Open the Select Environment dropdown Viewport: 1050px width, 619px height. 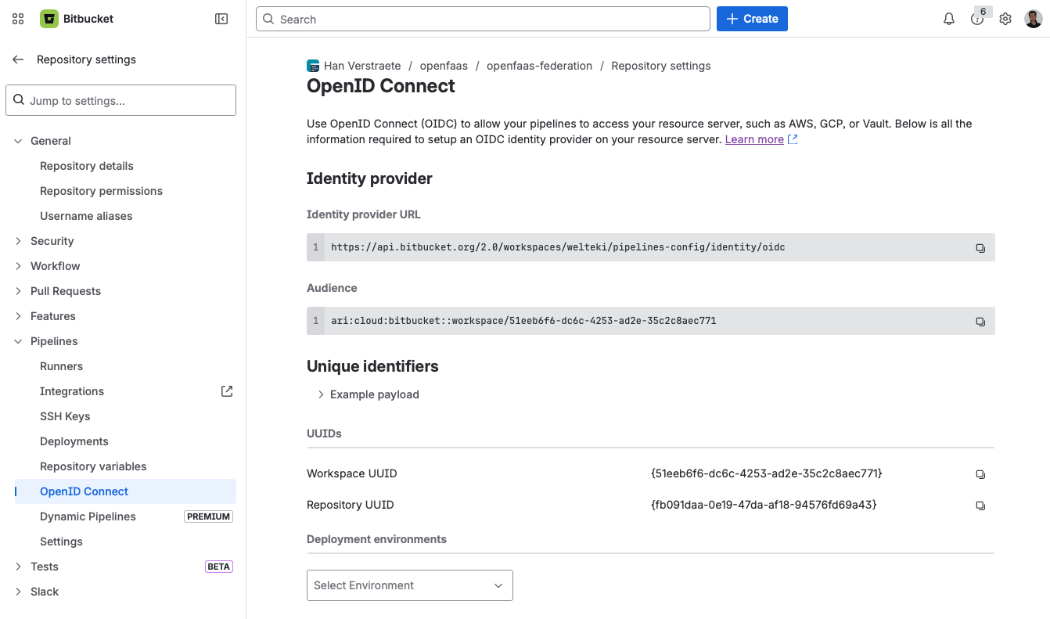(409, 585)
